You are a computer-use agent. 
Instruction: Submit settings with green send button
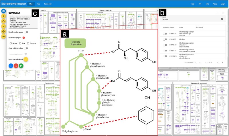[x=21, y=66]
